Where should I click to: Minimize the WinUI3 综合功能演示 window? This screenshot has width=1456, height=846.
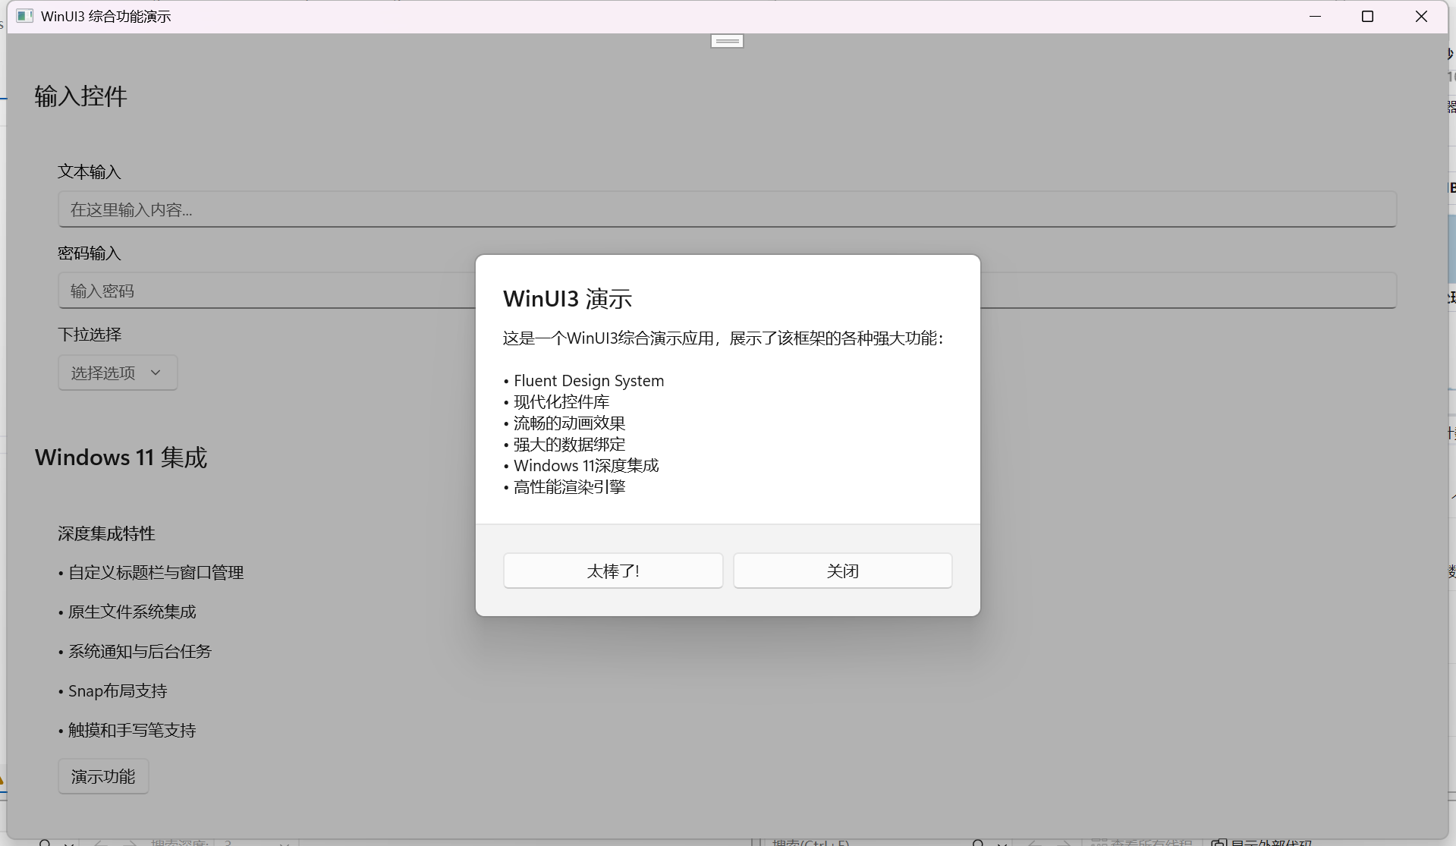(1315, 16)
